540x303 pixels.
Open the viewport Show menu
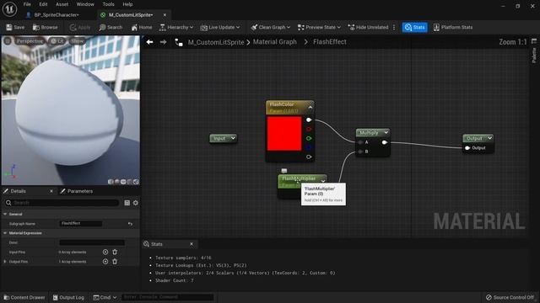tap(77, 41)
